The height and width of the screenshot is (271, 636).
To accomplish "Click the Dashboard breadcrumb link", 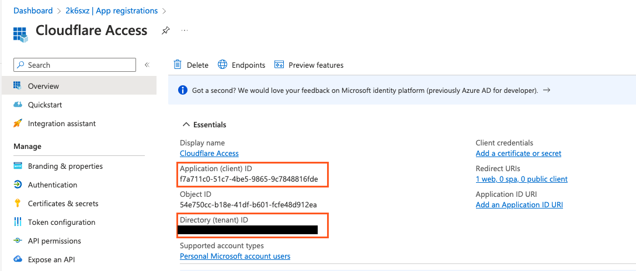I will 33,11.
